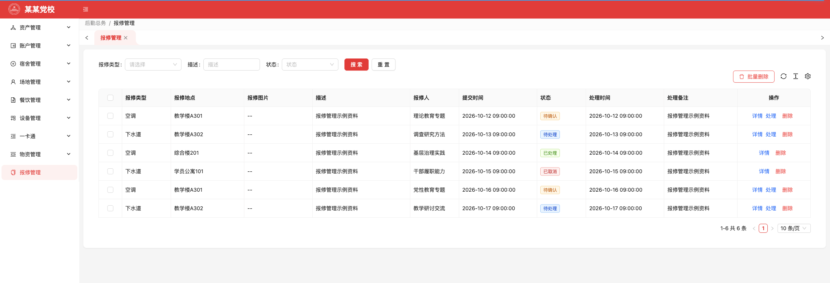
Task: Click the 搜索 button
Action: 357,65
